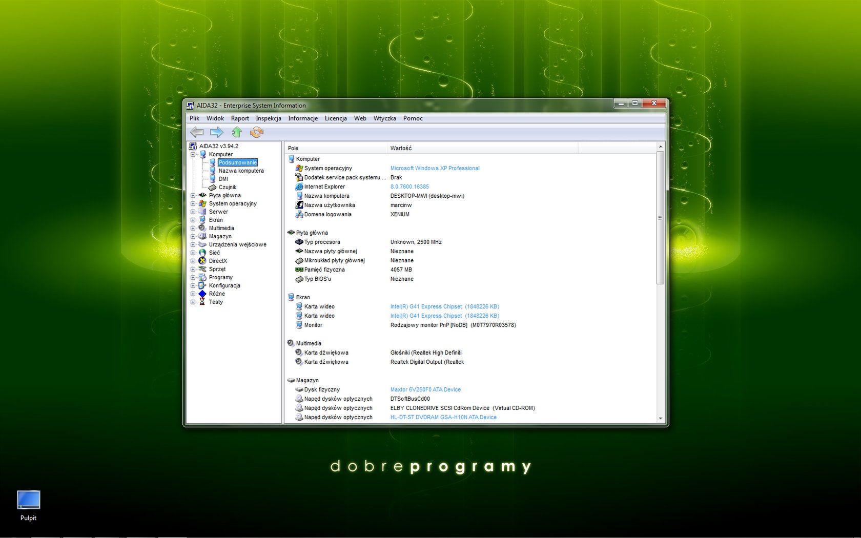Expand the System operacyjny tree node

coord(193,203)
